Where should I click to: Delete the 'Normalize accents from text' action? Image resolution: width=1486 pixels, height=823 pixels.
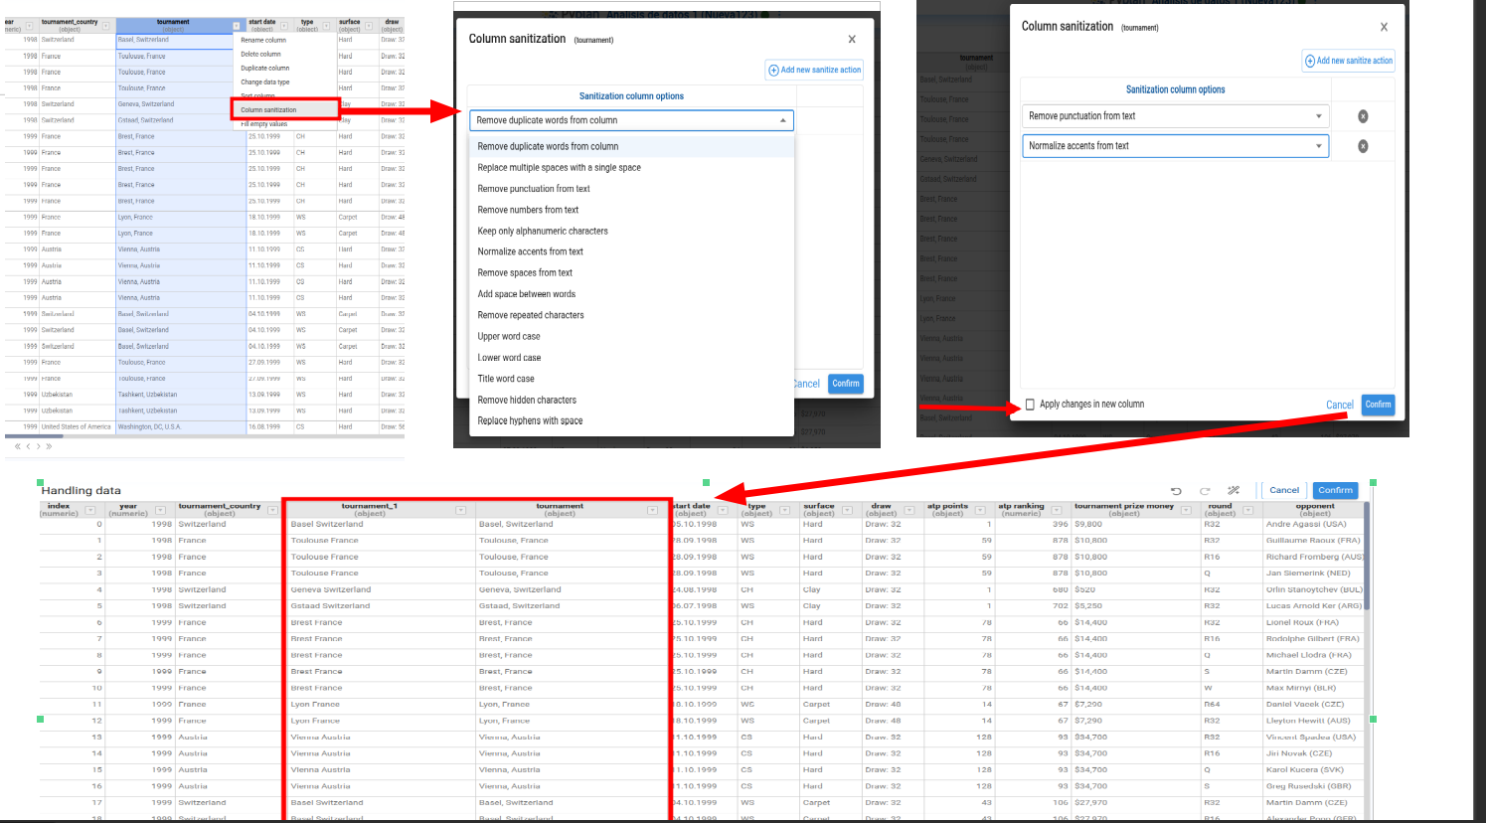tap(1363, 146)
